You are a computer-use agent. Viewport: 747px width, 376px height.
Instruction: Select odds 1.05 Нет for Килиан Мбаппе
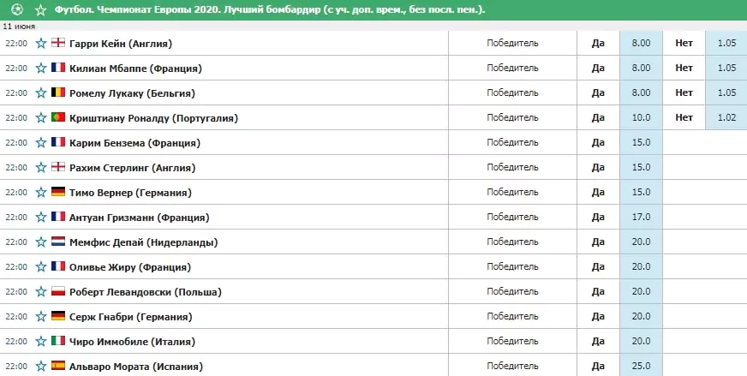click(726, 68)
